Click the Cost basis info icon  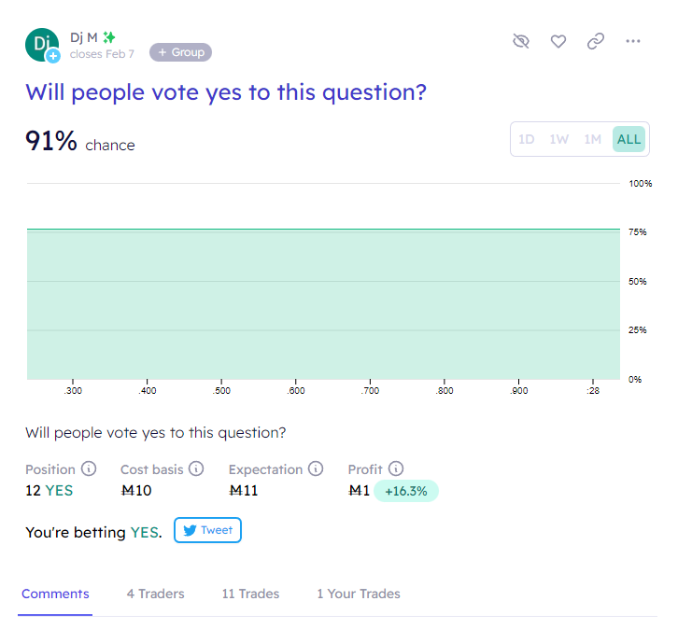pos(196,468)
